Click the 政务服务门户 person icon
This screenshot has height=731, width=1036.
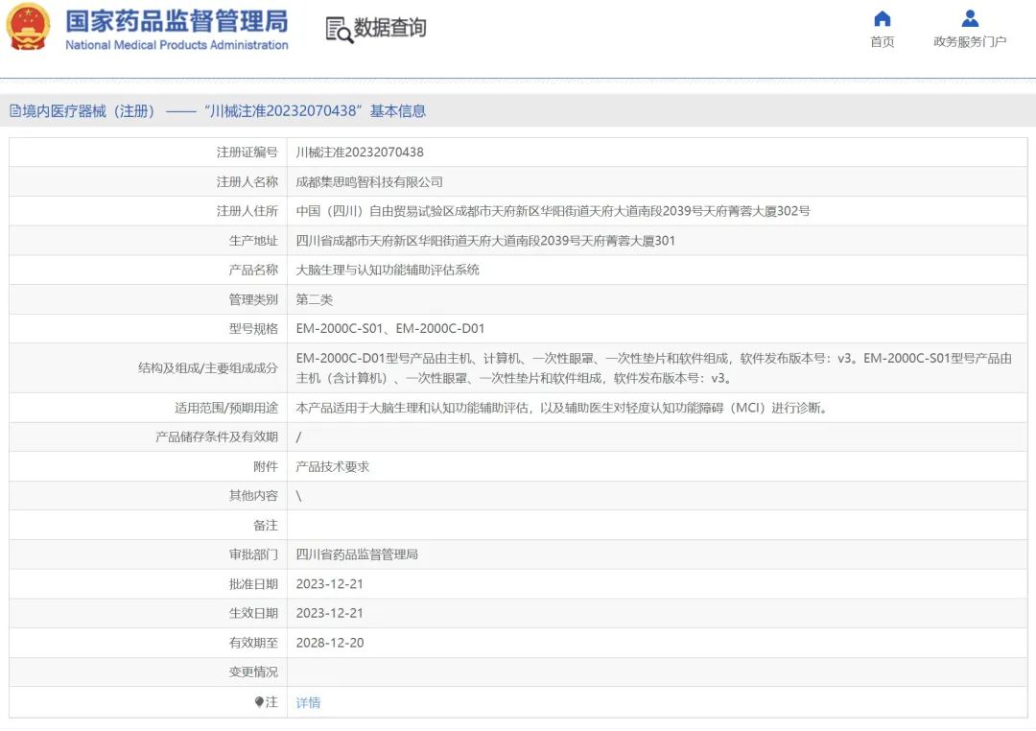pyautogui.click(x=970, y=19)
